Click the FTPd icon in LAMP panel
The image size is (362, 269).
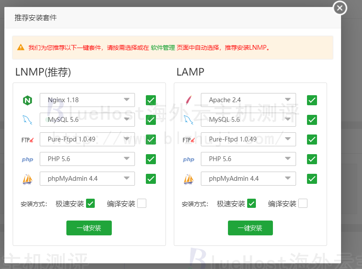pos(189,140)
